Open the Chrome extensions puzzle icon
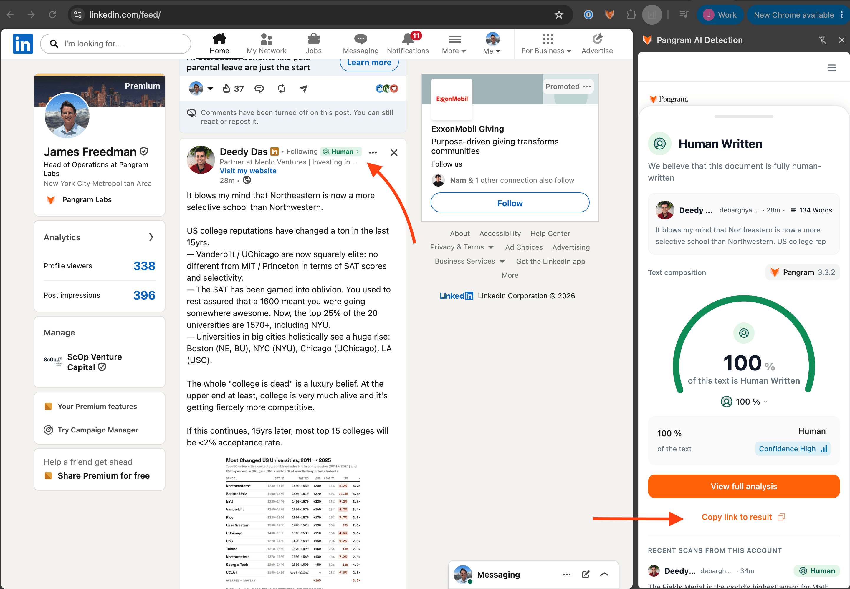 (631, 15)
